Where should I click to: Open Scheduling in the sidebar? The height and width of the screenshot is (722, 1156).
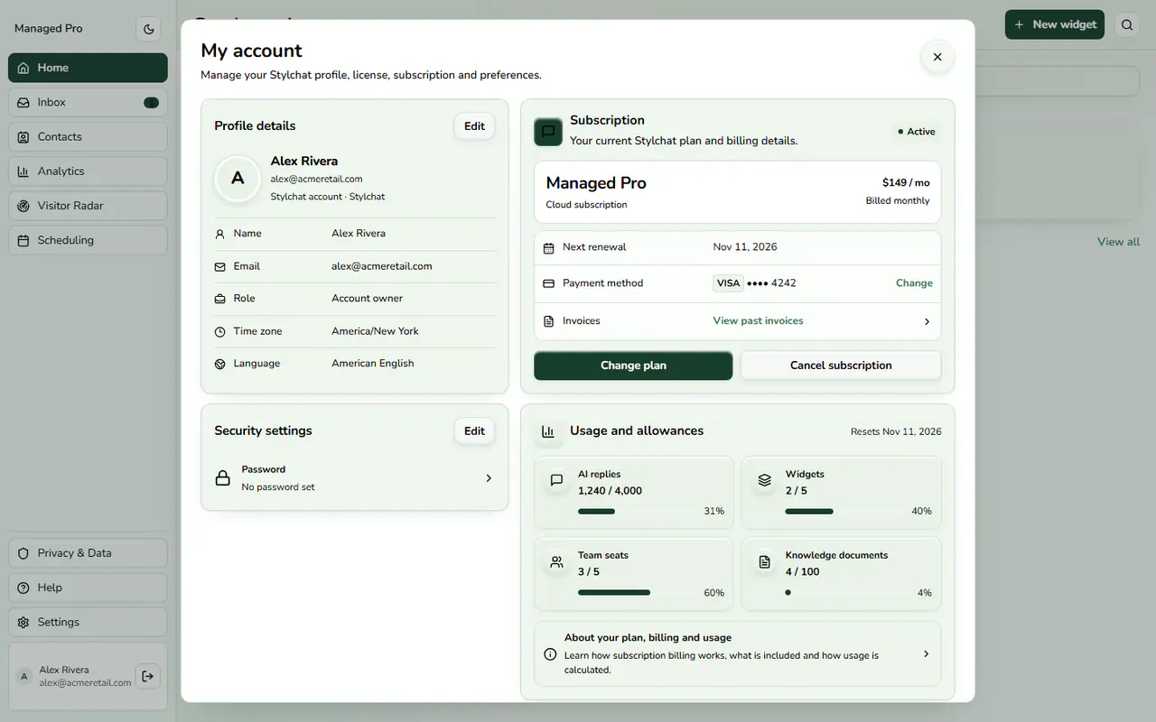pyautogui.click(x=88, y=240)
